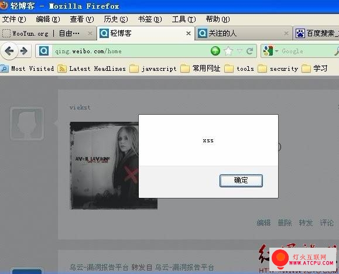
Task: Open the 书签 (Bookmarks) menu
Action: pos(150,19)
